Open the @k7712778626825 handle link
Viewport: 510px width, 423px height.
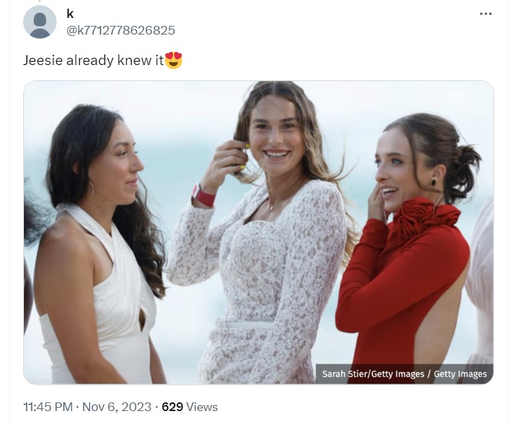point(121,30)
